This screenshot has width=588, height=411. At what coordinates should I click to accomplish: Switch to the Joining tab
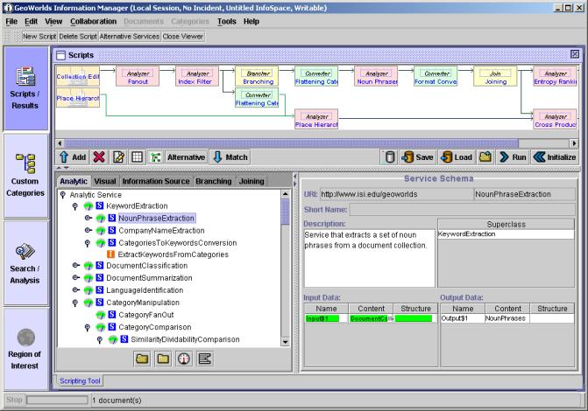[251, 181]
